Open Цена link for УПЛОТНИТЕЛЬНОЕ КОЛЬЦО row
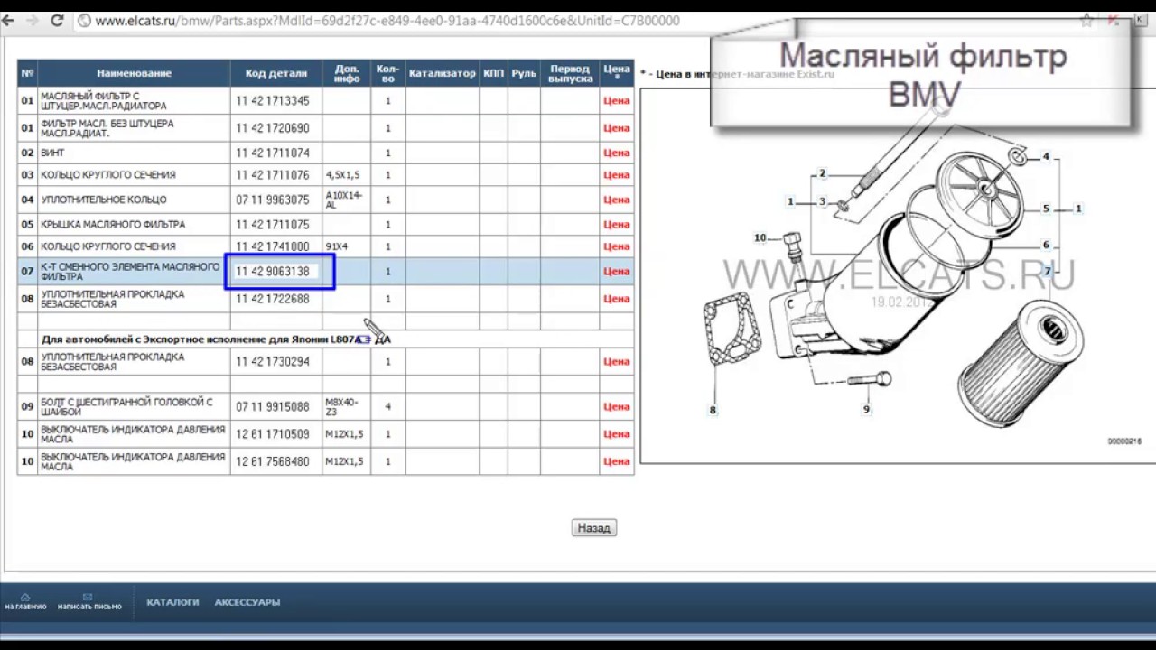Viewport: 1156px width, 650px height. pyautogui.click(x=617, y=200)
